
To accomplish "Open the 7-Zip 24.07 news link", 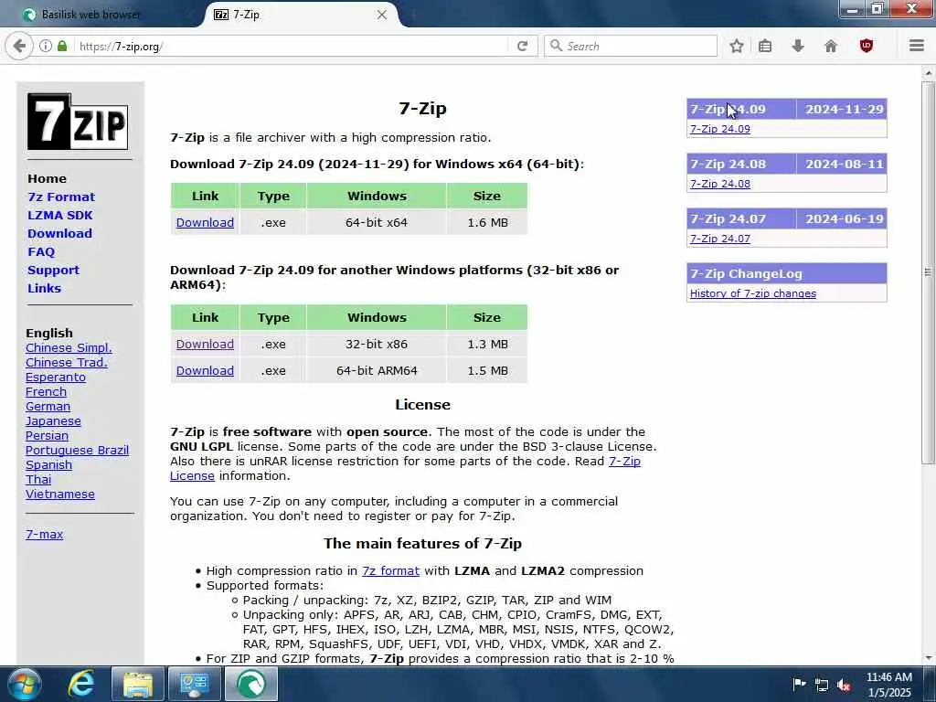I will pos(720,239).
